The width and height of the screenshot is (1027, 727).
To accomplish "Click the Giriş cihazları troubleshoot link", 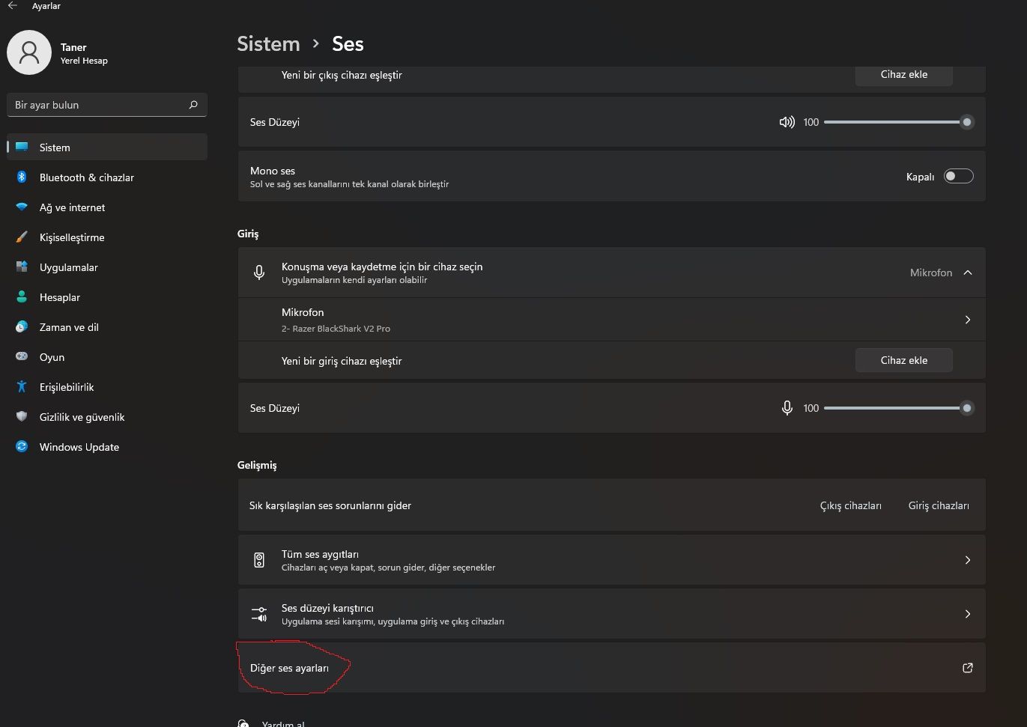I will coord(938,505).
